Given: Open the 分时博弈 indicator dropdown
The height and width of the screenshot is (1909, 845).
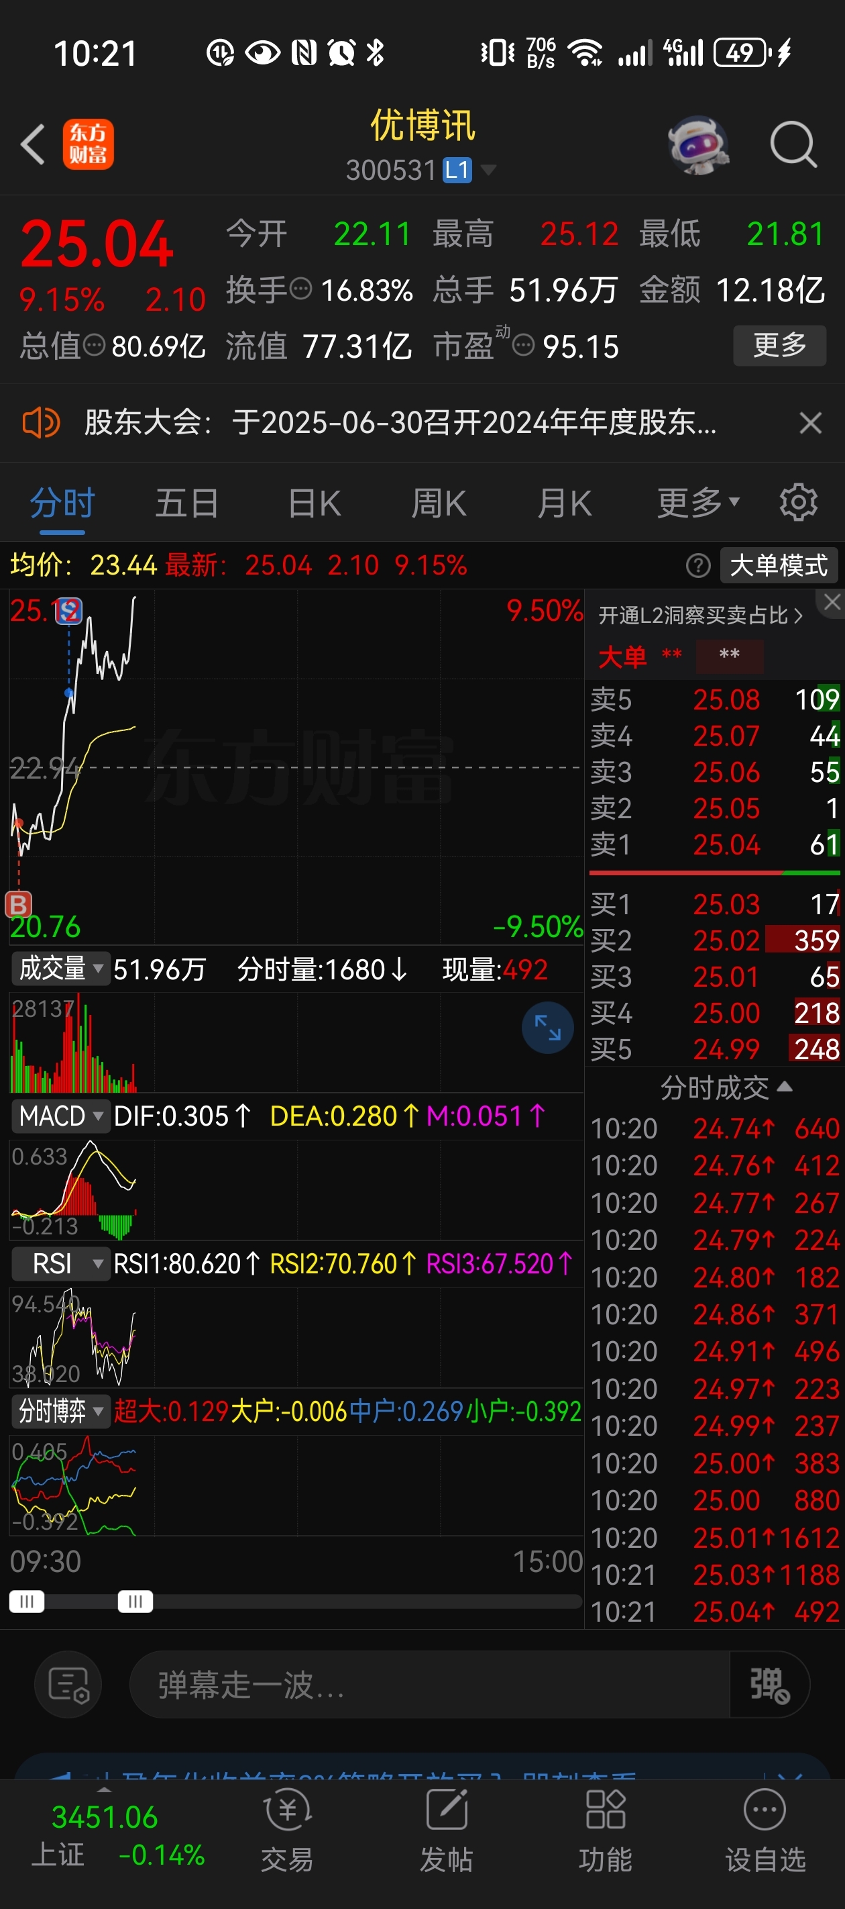Looking at the screenshot, I should click(x=61, y=1411).
